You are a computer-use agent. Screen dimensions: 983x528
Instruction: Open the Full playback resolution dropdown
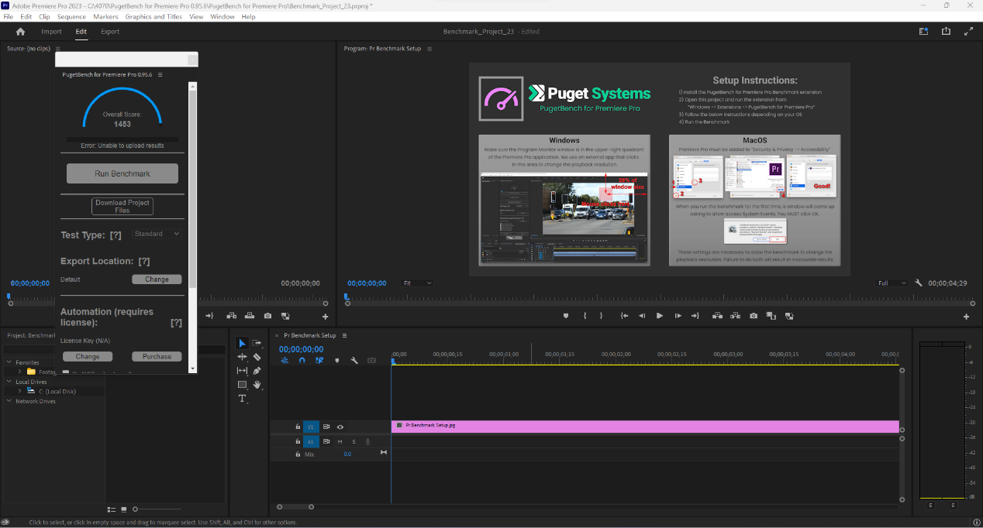point(892,283)
